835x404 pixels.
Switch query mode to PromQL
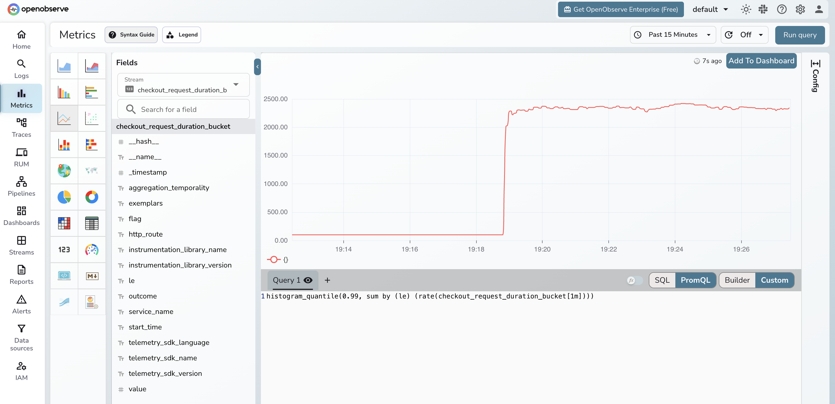pos(695,280)
